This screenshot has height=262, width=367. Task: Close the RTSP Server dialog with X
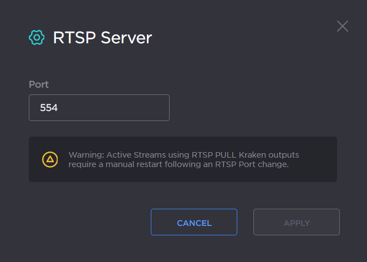343,26
